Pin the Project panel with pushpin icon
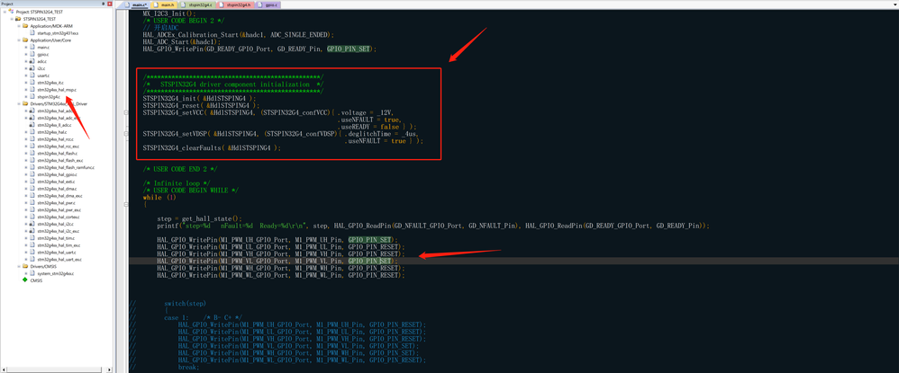 (104, 4)
